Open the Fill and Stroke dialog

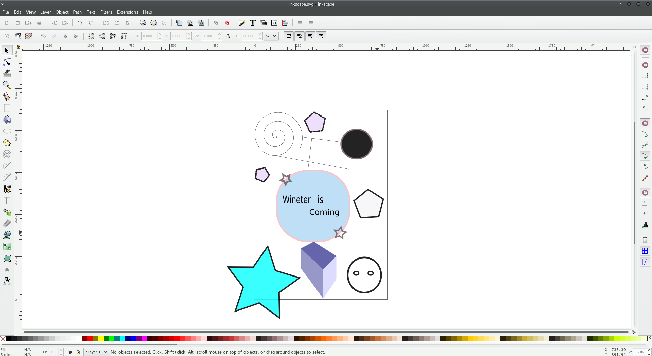click(241, 23)
